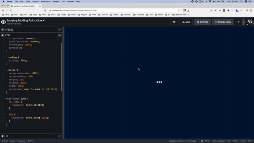Open the Assets panel
Viewport: 254px width, 143px height.
[12, 141]
